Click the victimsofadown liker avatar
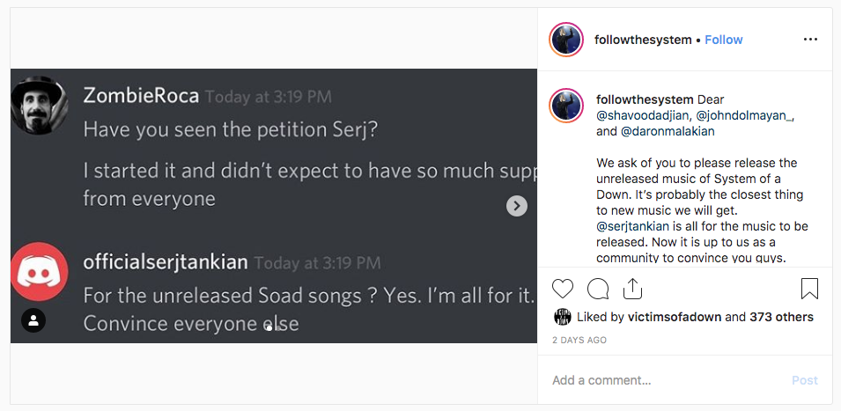Screen dimensions: 841x411 (x=563, y=317)
